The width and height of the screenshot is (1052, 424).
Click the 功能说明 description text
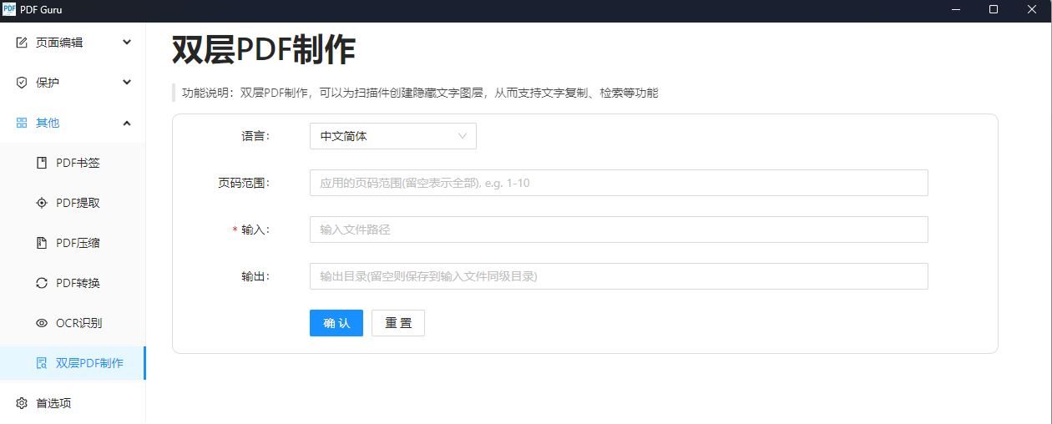(420, 93)
